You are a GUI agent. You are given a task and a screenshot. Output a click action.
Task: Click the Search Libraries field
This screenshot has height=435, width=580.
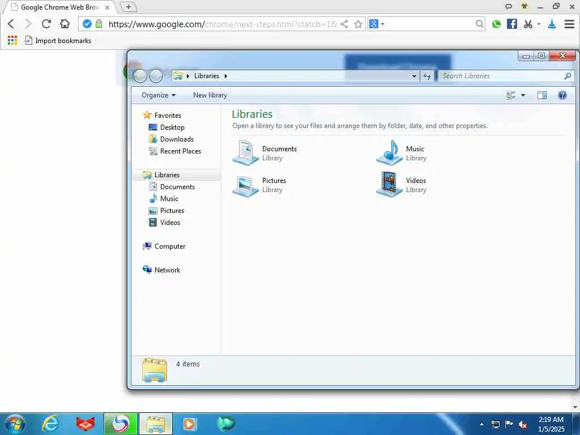tap(506, 76)
